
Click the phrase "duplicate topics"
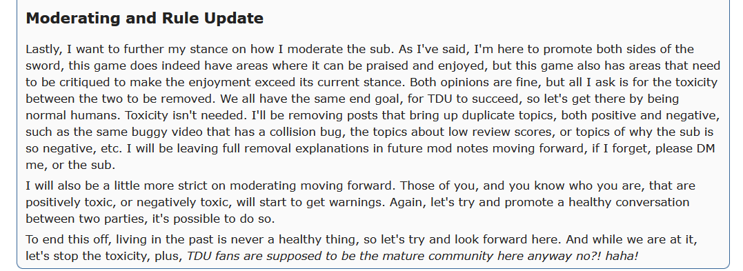510,116
